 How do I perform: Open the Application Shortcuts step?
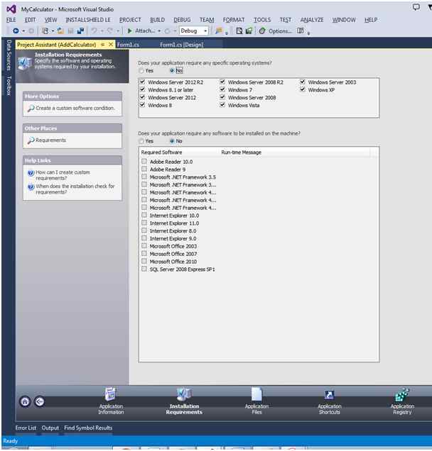coord(330,401)
